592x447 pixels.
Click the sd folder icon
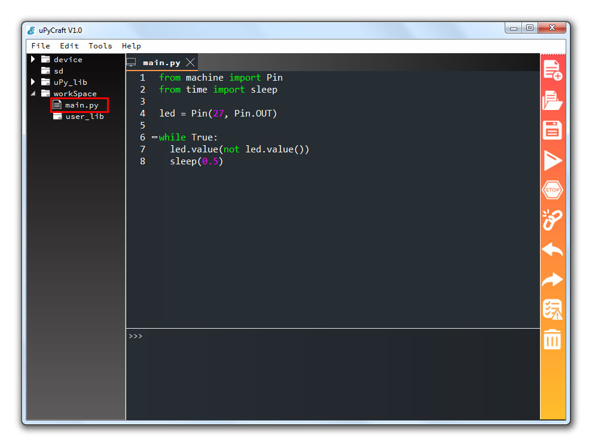45,71
